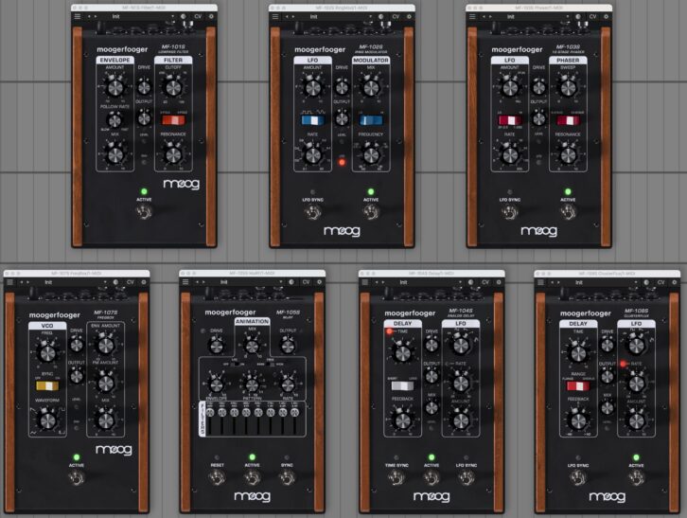Click the Active footswitch on MF-101S Lowpass Filter
The height and width of the screenshot is (518, 687).
tap(144, 212)
